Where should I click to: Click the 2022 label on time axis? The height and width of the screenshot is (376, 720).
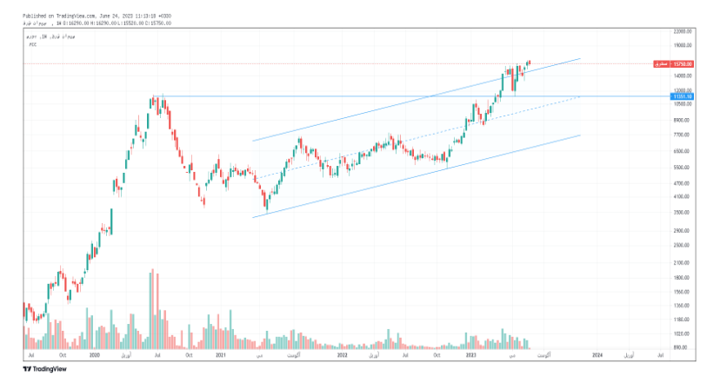[x=343, y=354]
